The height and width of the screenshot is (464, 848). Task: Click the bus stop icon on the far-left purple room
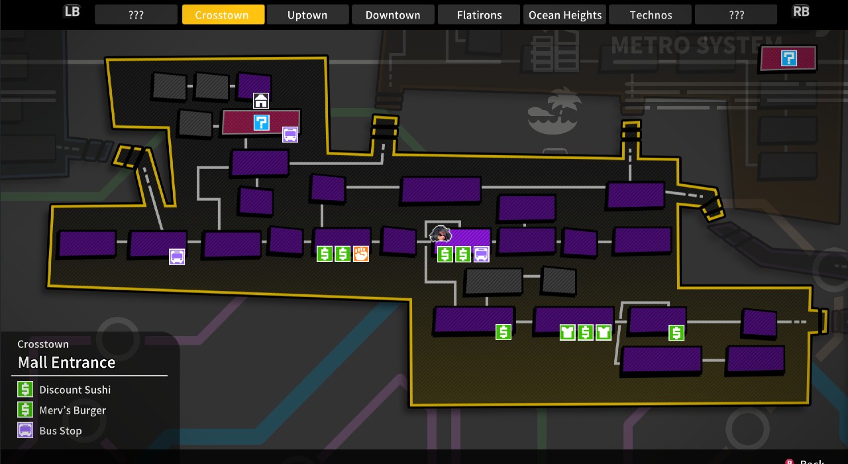coord(177,257)
